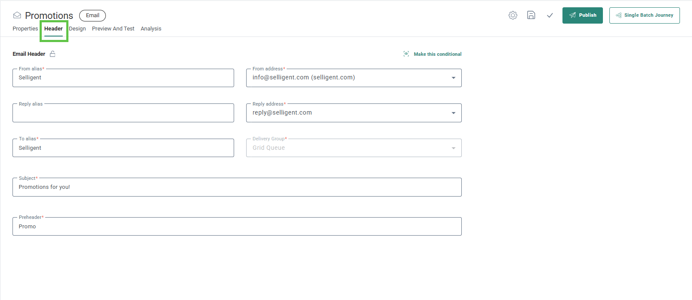Open the settings gear icon
The height and width of the screenshot is (300, 692).
(513, 15)
